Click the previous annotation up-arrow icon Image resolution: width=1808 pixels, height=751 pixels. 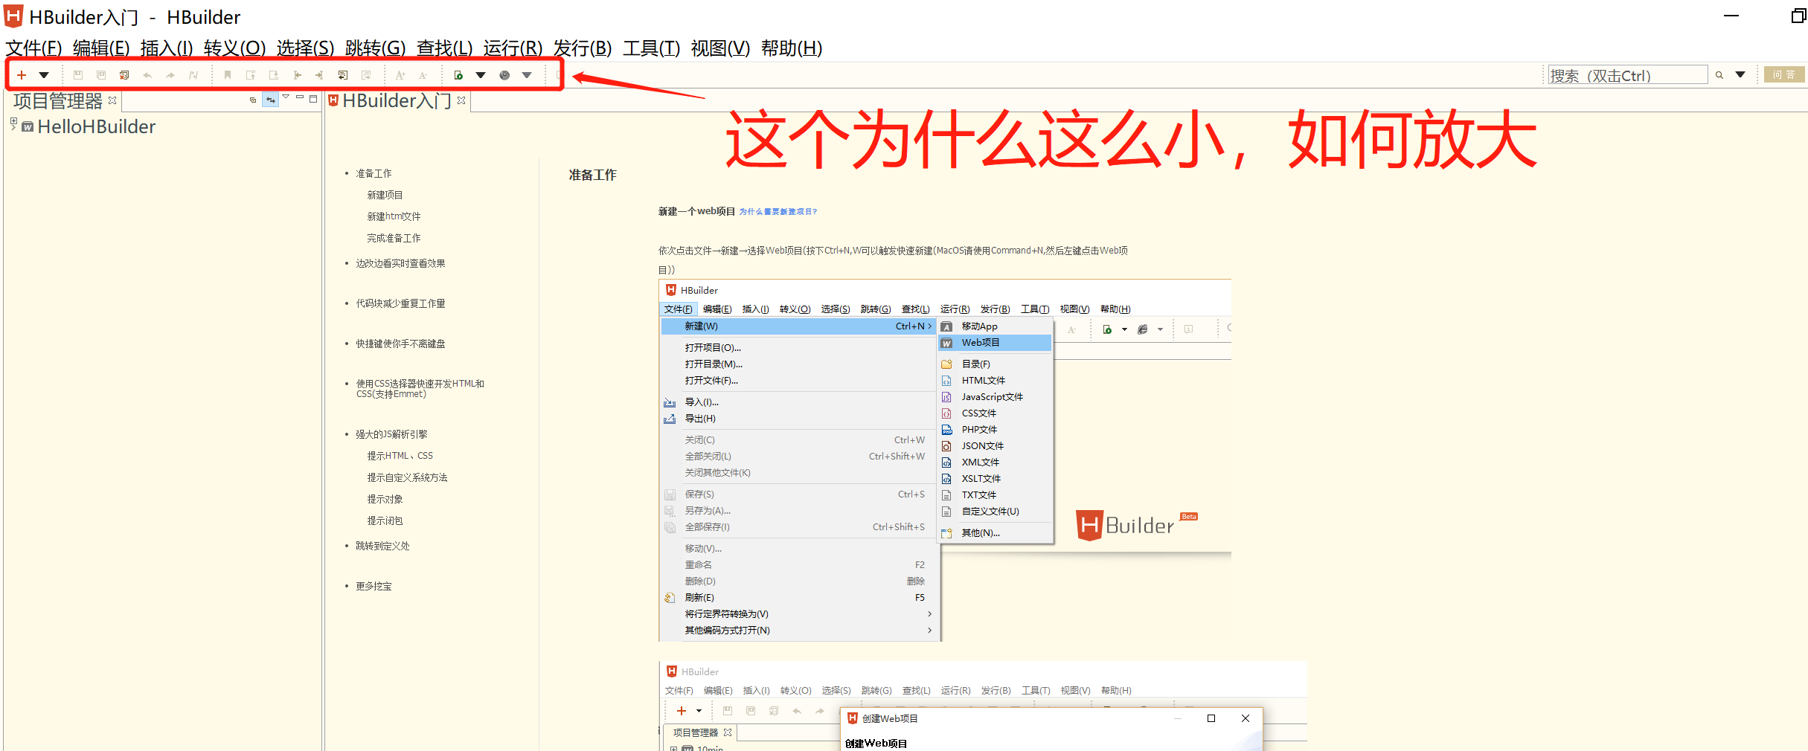click(x=251, y=75)
